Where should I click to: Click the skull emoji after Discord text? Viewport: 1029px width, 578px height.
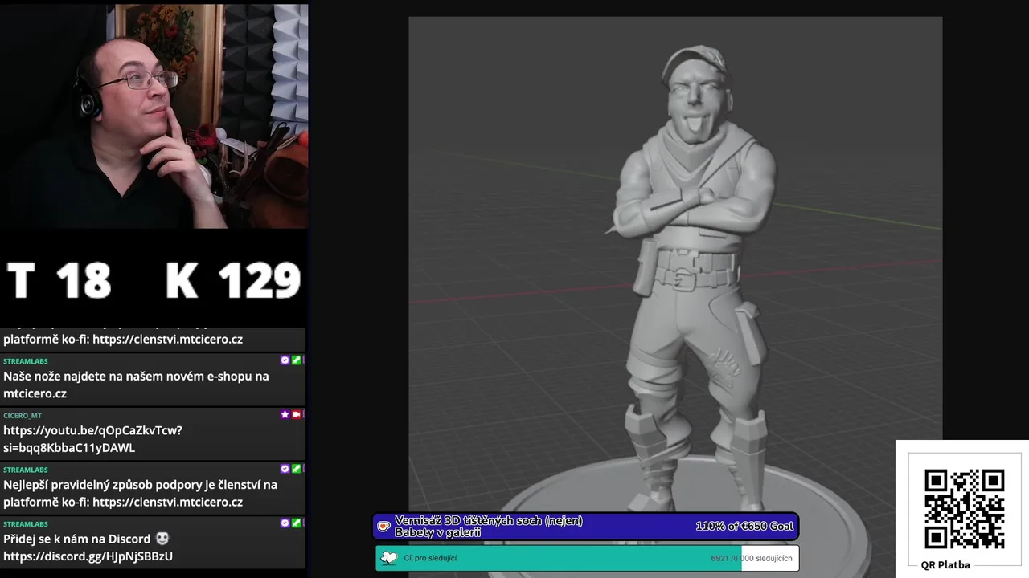pyautogui.click(x=162, y=539)
